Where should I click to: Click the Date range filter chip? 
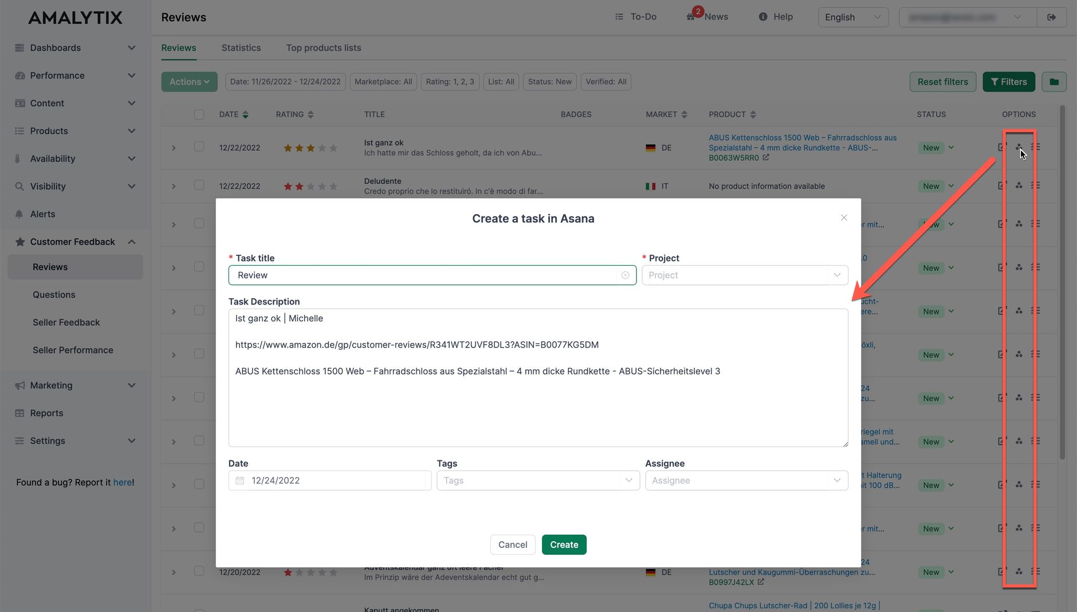[285, 82]
